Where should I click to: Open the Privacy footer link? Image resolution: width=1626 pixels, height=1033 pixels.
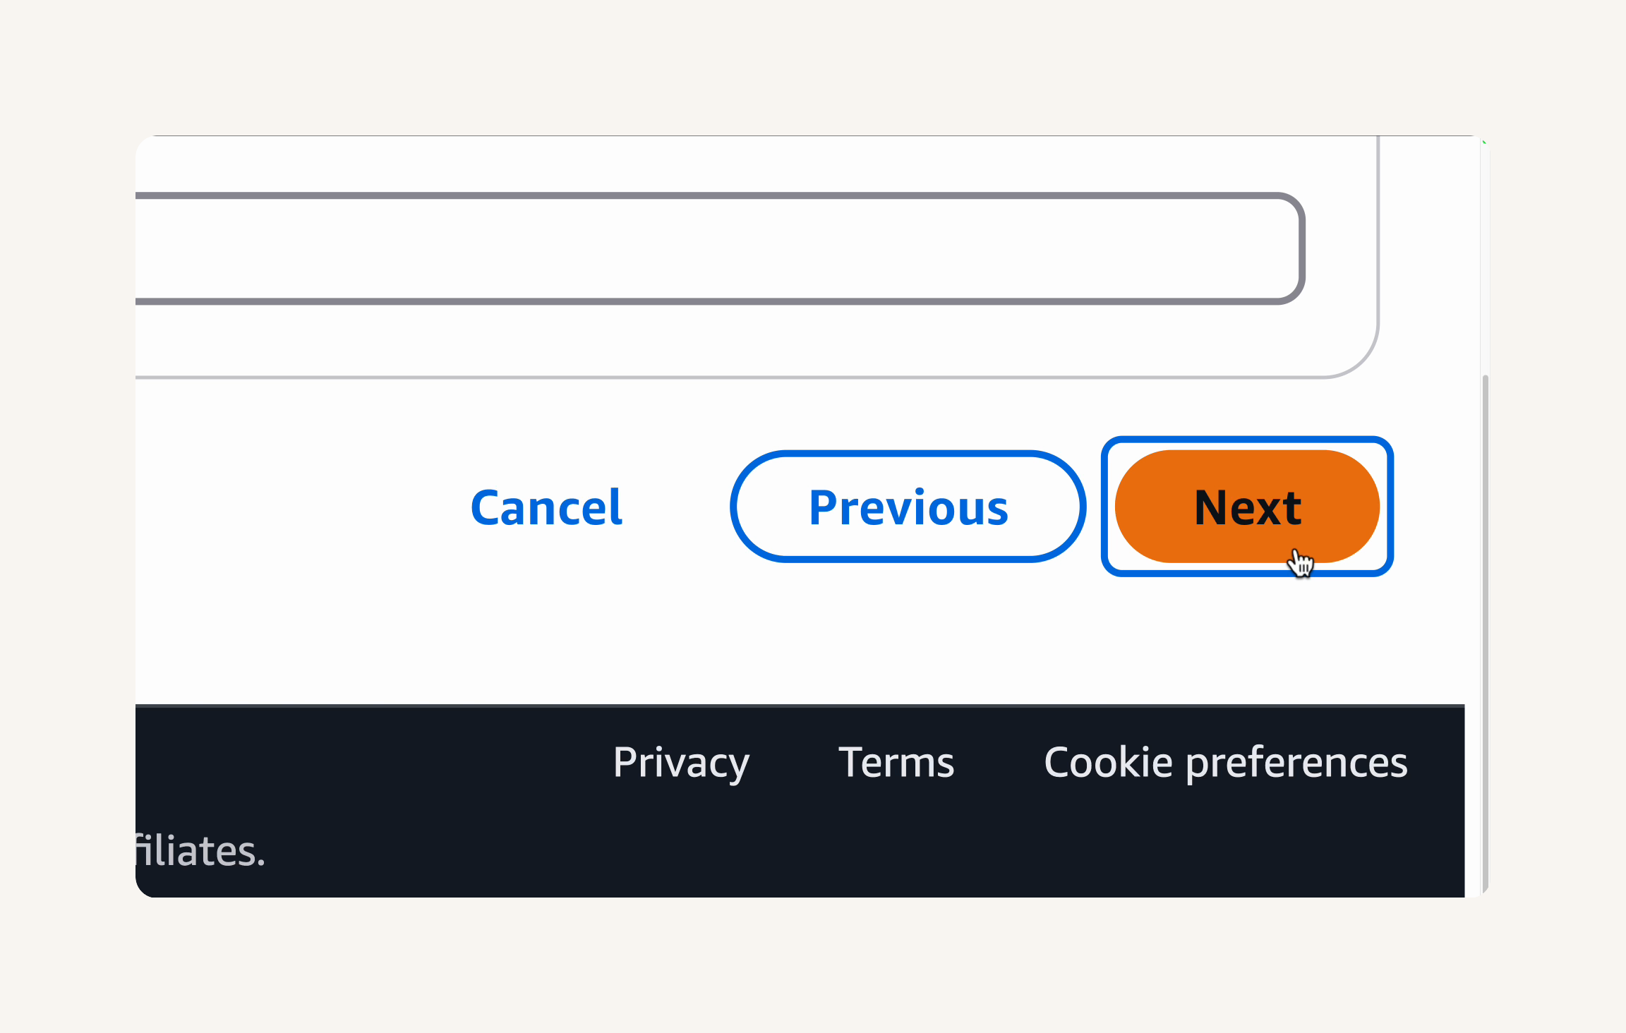(x=681, y=763)
